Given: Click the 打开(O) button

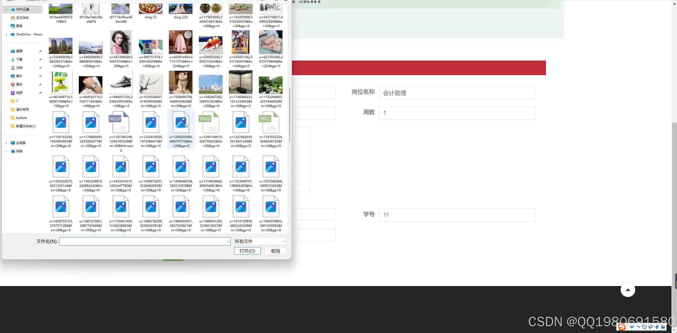Looking at the screenshot, I should point(247,251).
